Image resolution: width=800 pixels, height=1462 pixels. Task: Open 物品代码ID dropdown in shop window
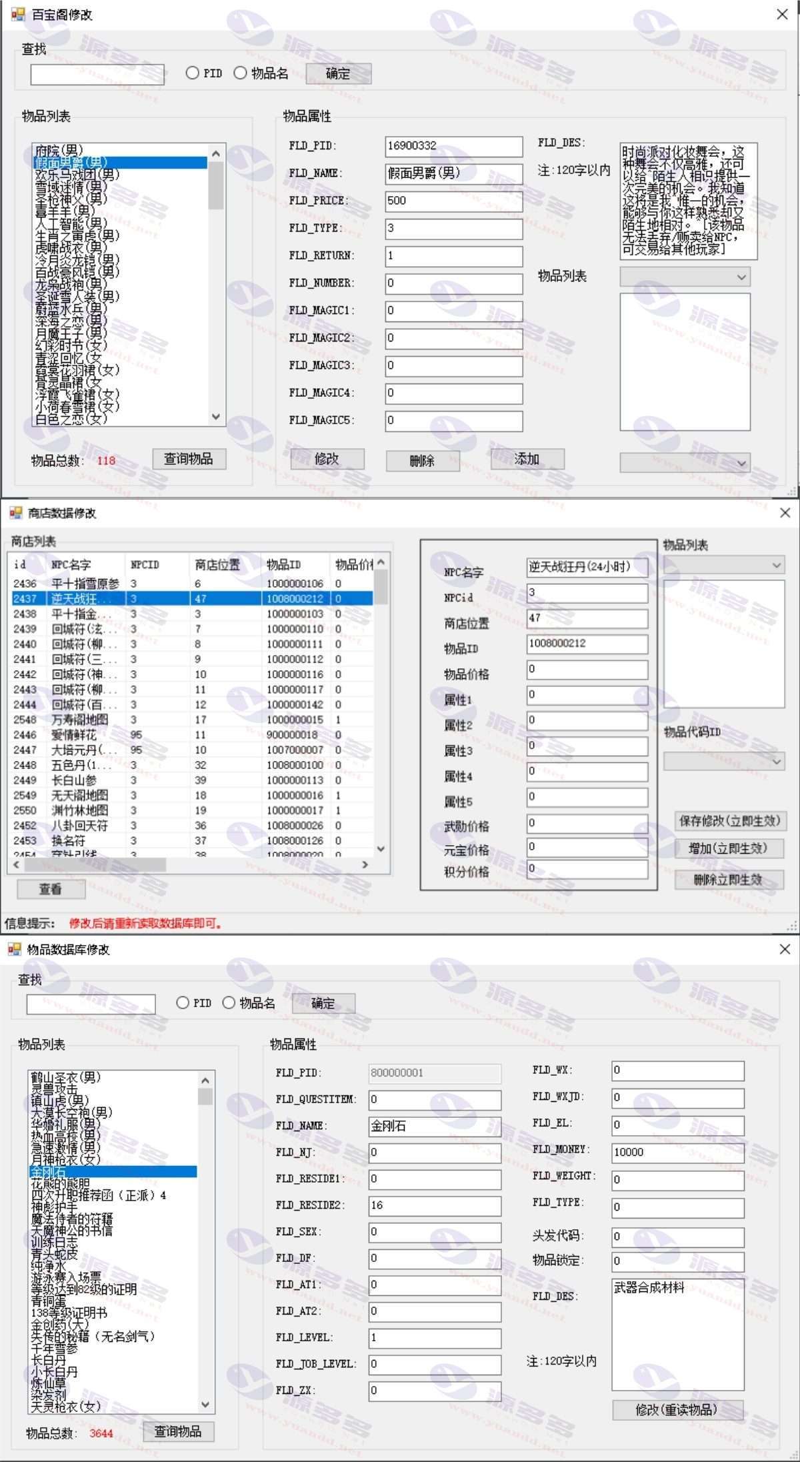click(x=723, y=761)
